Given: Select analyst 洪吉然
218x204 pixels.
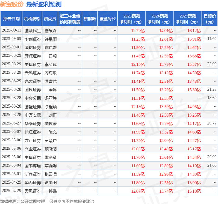Looking at the screenshot, I should click(x=50, y=81).
